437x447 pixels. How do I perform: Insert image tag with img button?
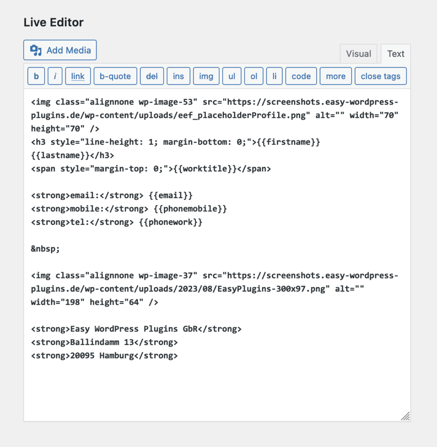(x=206, y=76)
